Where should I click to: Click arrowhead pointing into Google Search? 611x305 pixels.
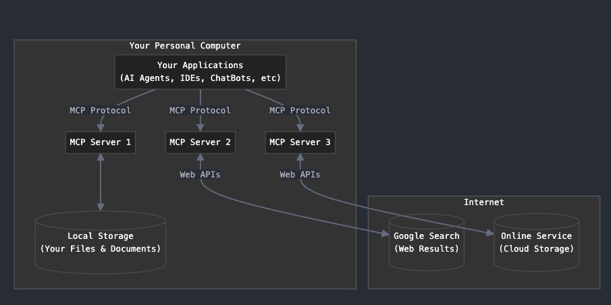(x=385, y=233)
